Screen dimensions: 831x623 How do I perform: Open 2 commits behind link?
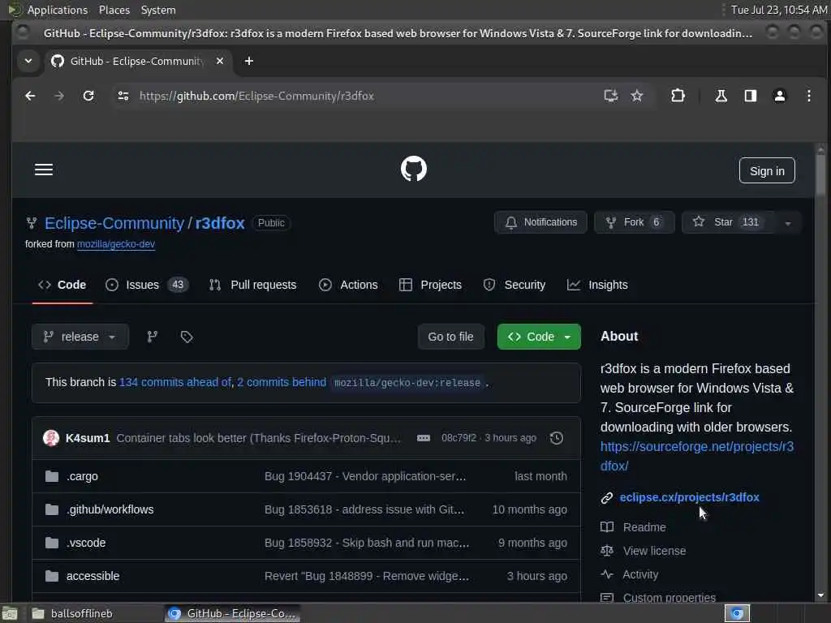coord(282,383)
